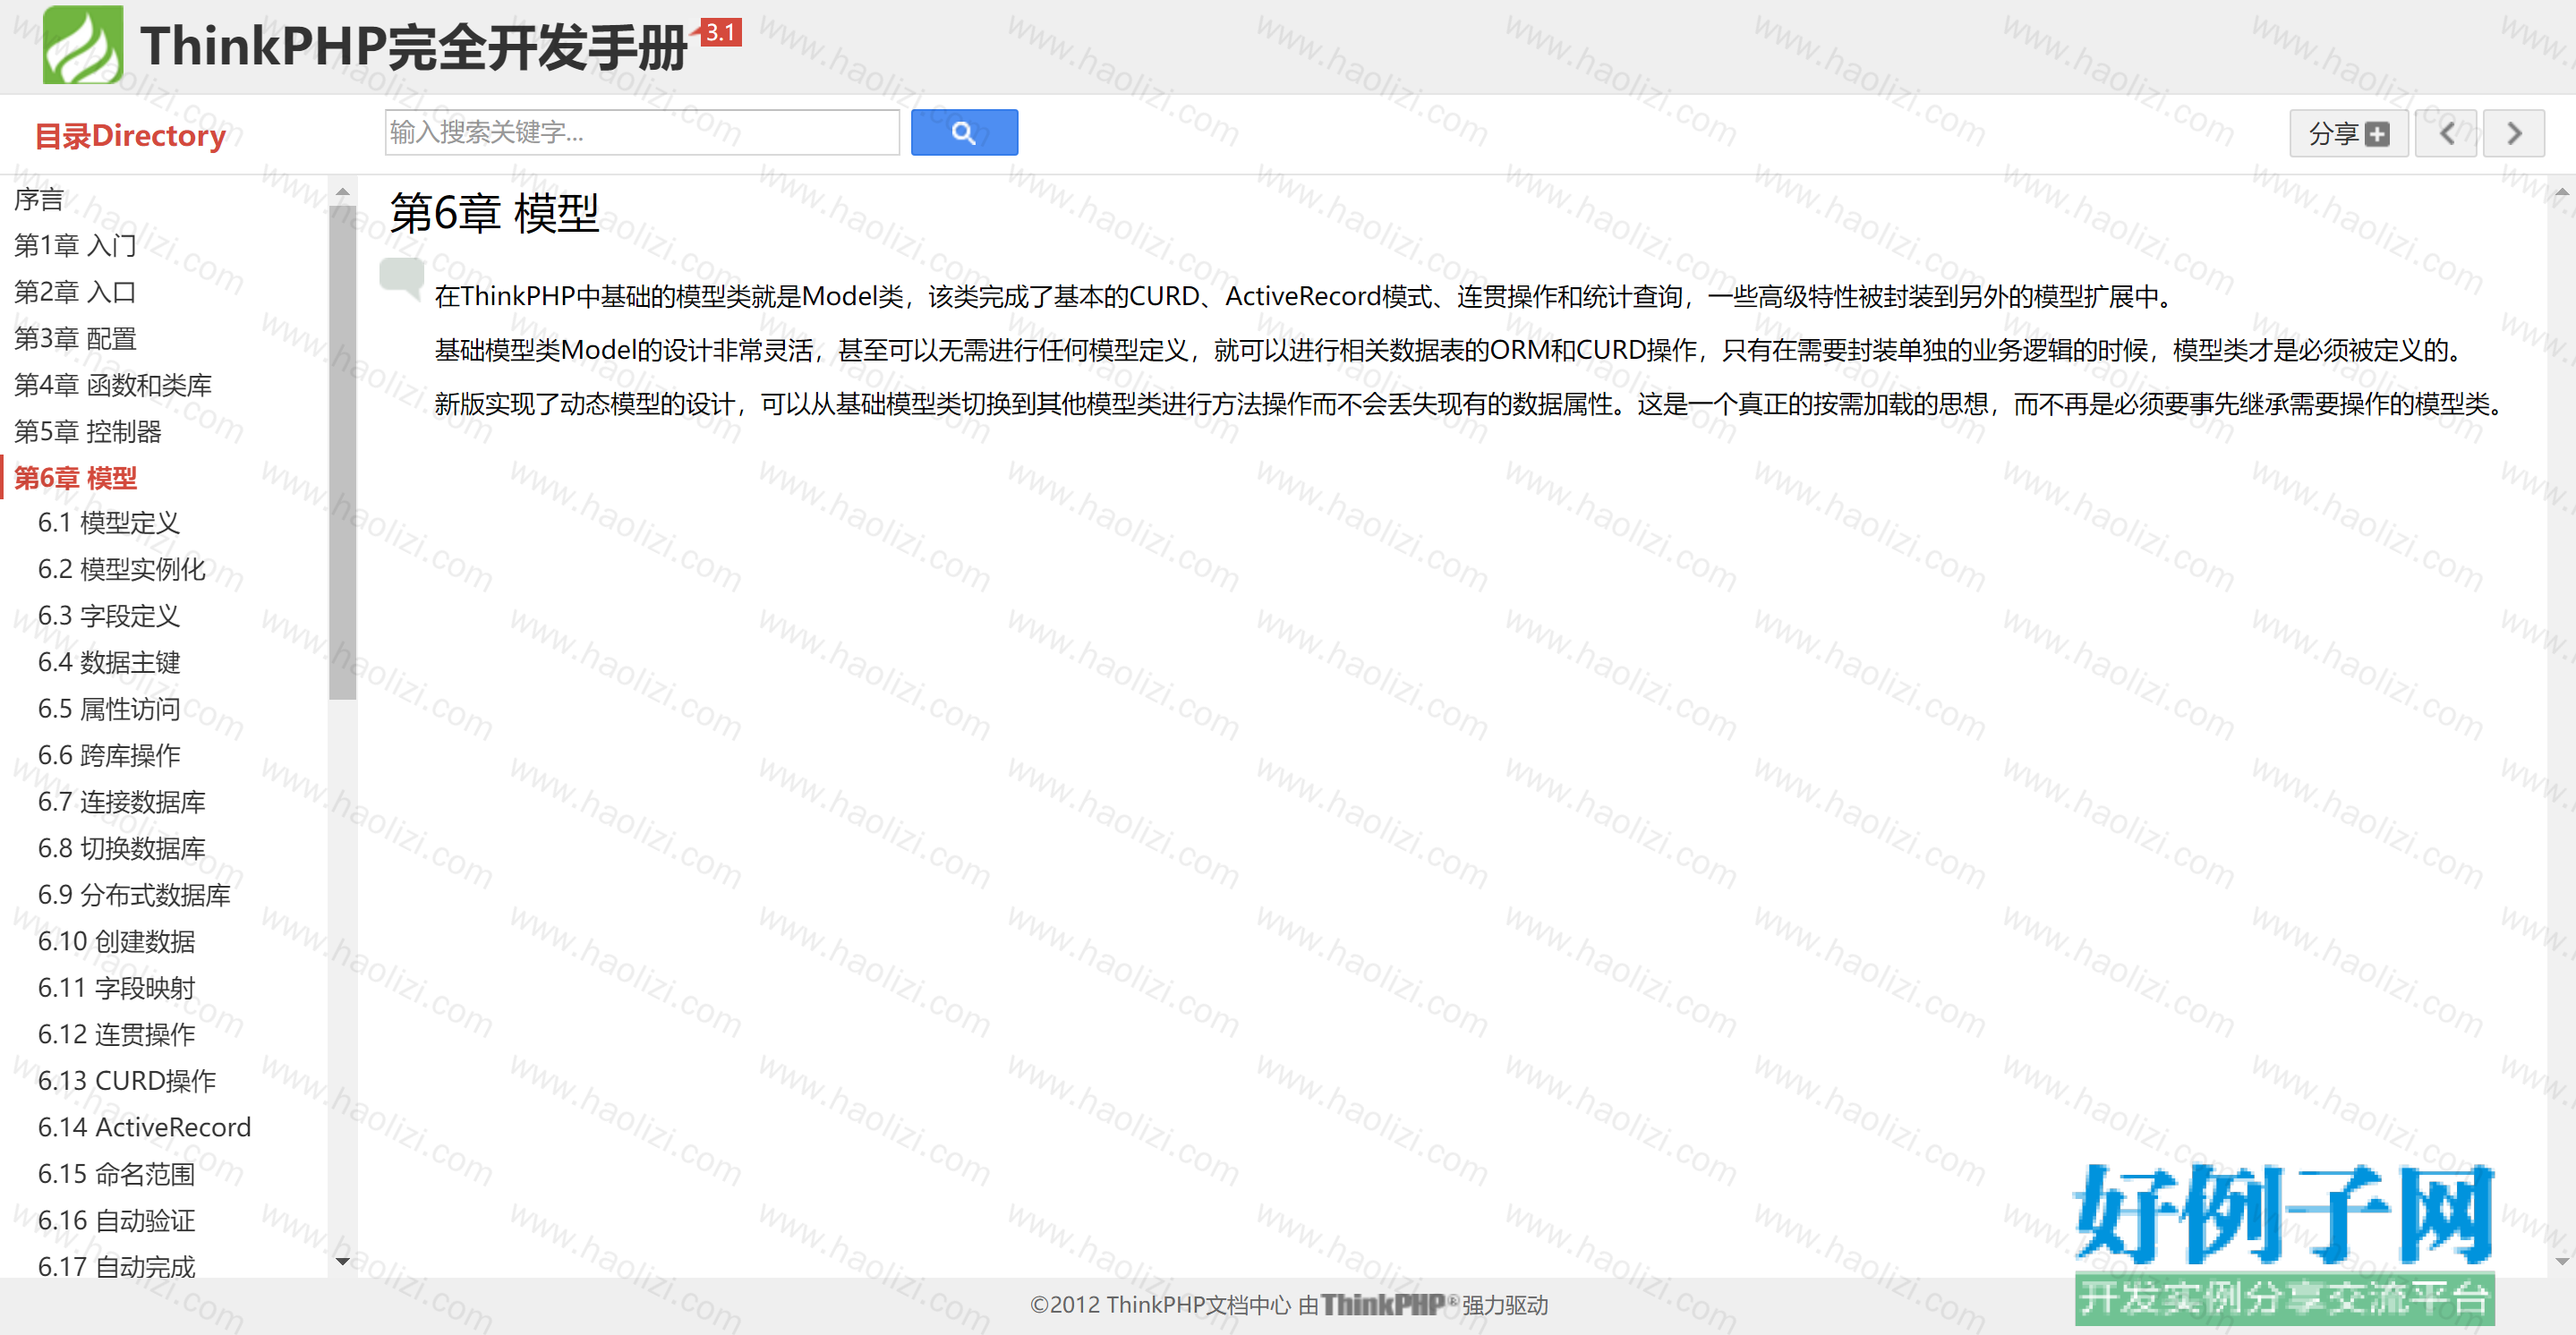2576x1335 pixels.
Task: Click the main content scroll up arrow
Action: 2561,191
